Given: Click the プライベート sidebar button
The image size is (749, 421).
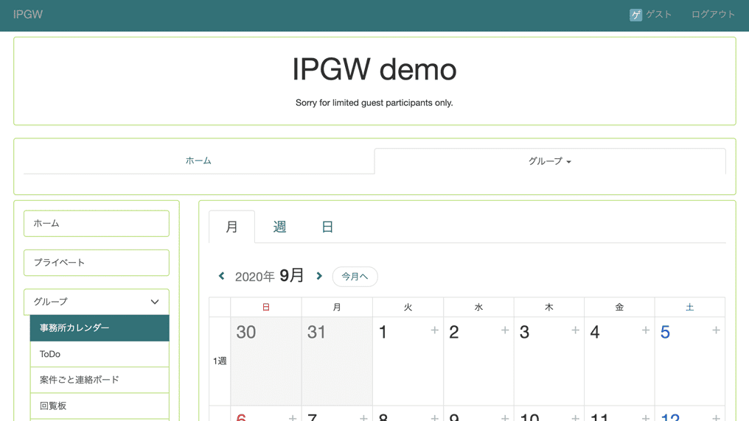Looking at the screenshot, I should point(97,263).
